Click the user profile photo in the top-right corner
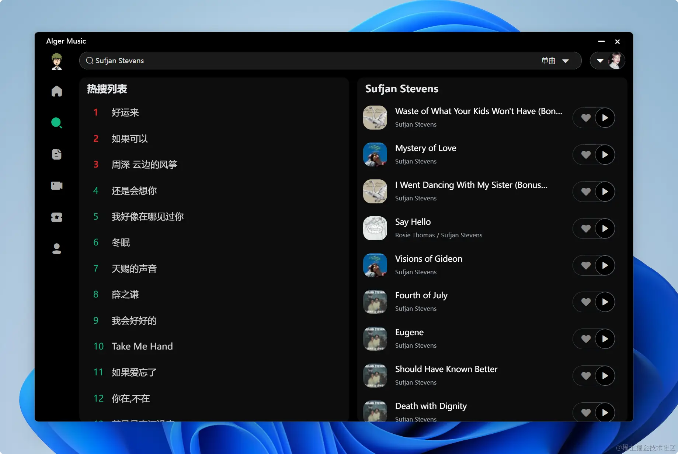 [x=615, y=61]
